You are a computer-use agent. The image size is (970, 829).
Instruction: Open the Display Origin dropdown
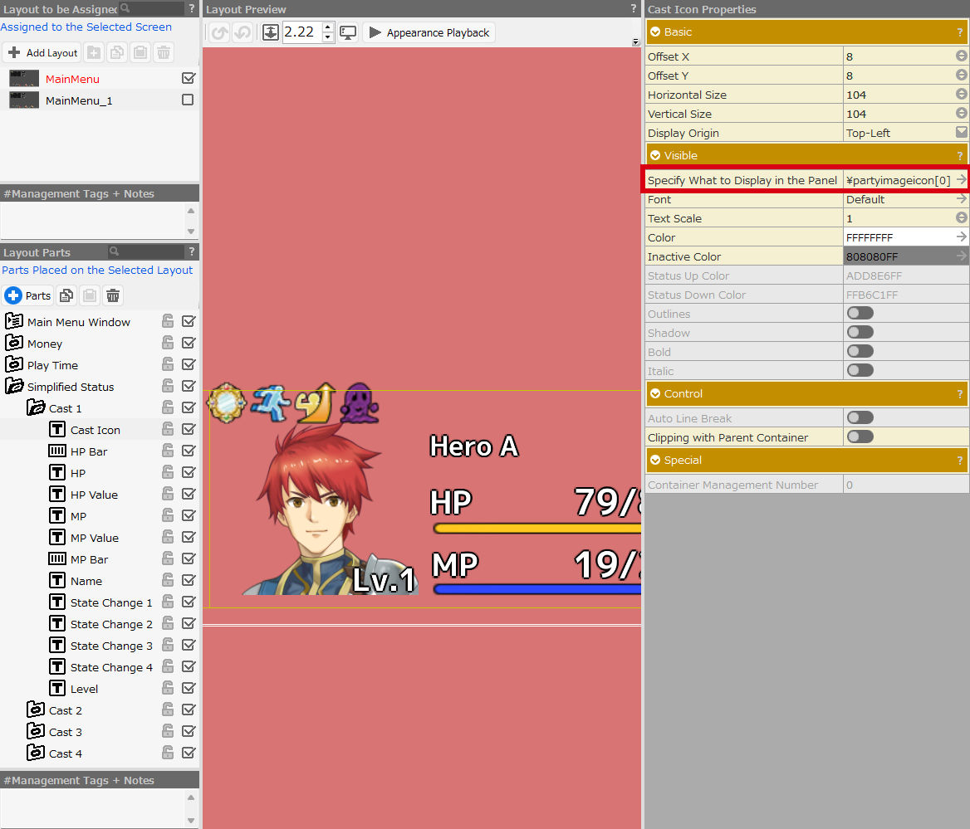pos(961,133)
